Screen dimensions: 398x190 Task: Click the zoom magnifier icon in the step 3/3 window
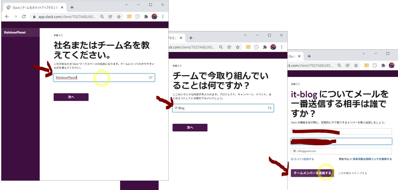pyautogui.click(x=339, y=66)
